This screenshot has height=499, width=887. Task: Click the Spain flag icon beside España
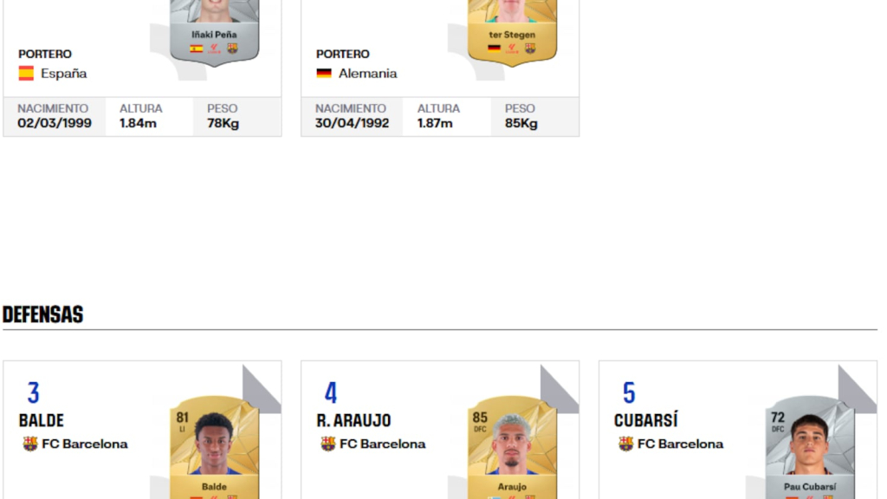point(26,74)
